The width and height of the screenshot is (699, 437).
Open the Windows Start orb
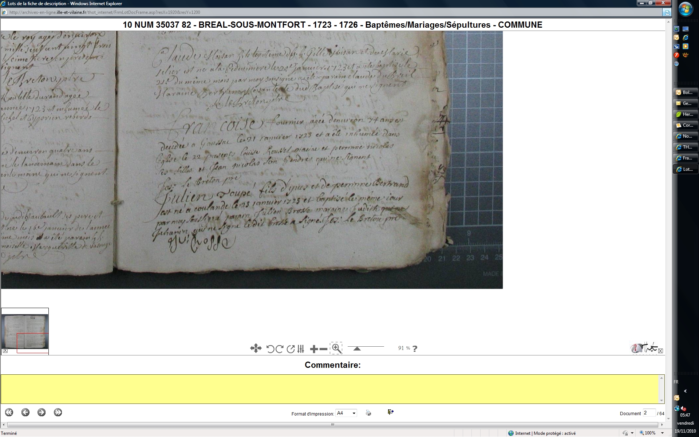point(685,9)
